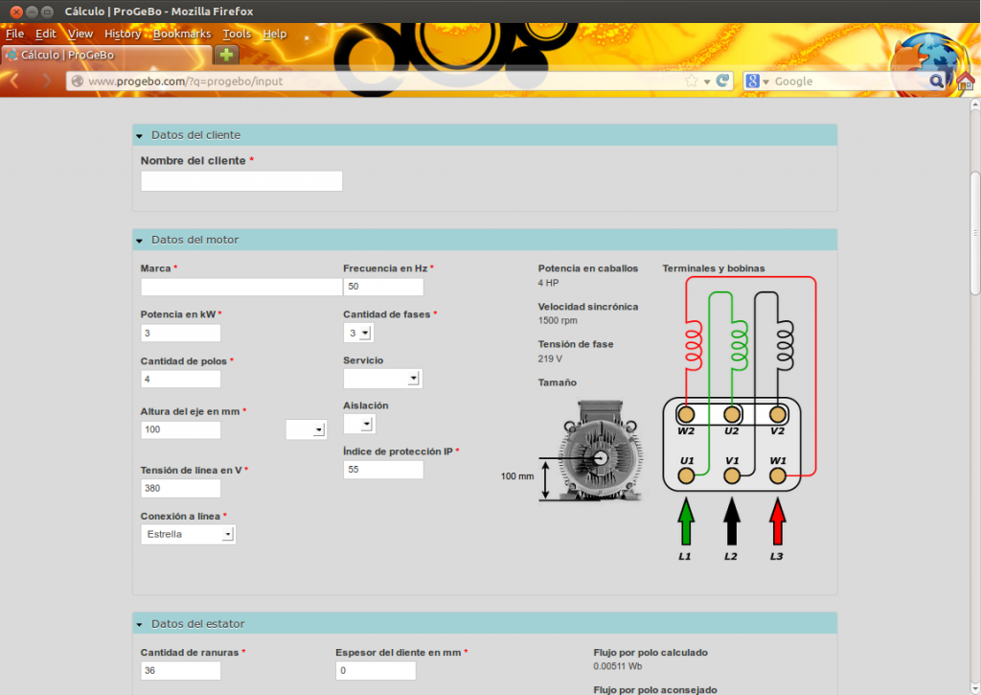Select the U1 terminal in the wiring diagram
Screen dimensions: 981x695
pos(686,474)
